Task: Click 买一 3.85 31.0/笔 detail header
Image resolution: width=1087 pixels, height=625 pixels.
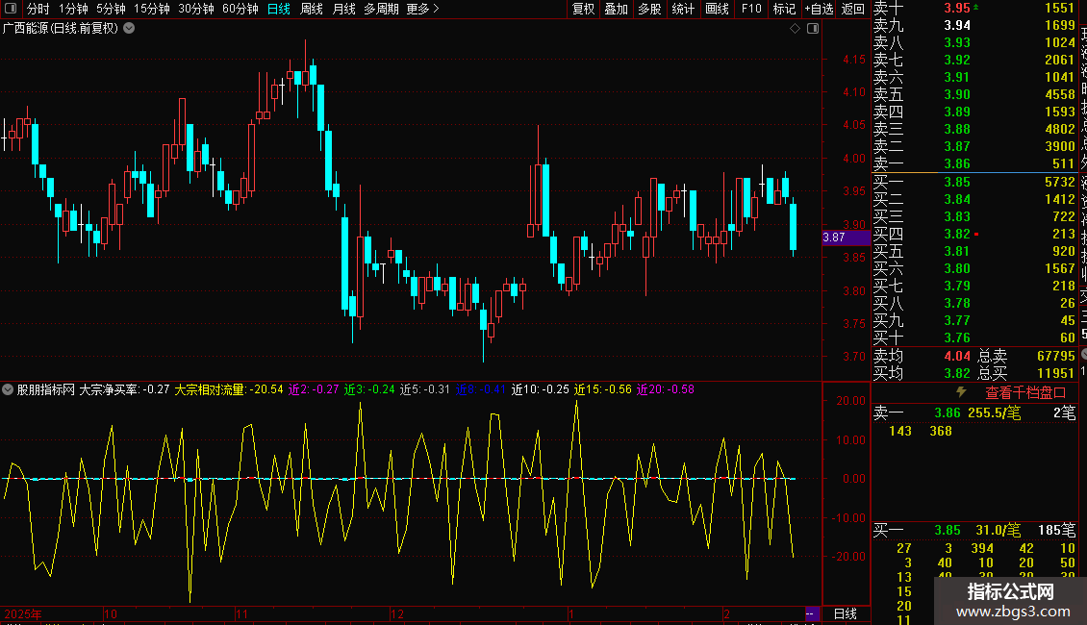Action: coord(974,531)
